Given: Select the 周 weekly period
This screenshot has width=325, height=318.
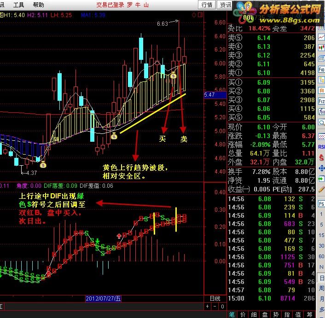Looking at the screenshot, I should [321, 288].
